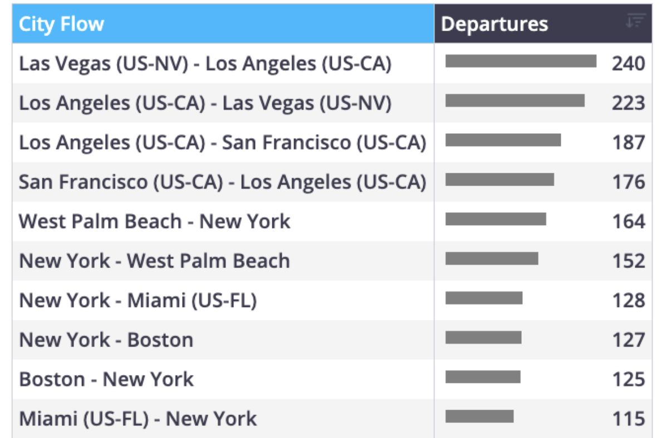This screenshot has width=666, height=438.
Task: Click the departures value 115
Action: tap(629, 419)
